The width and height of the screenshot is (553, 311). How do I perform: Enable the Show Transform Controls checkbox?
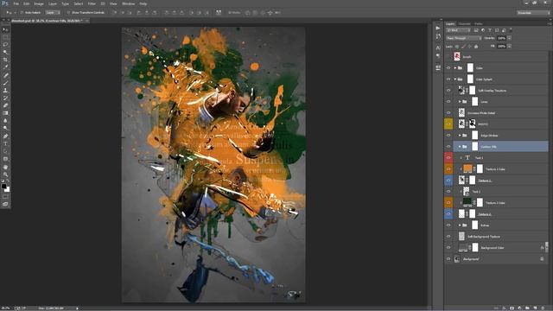(68, 12)
